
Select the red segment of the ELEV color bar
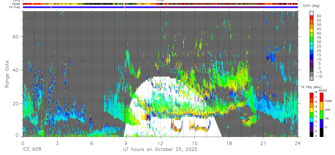coord(312,17)
